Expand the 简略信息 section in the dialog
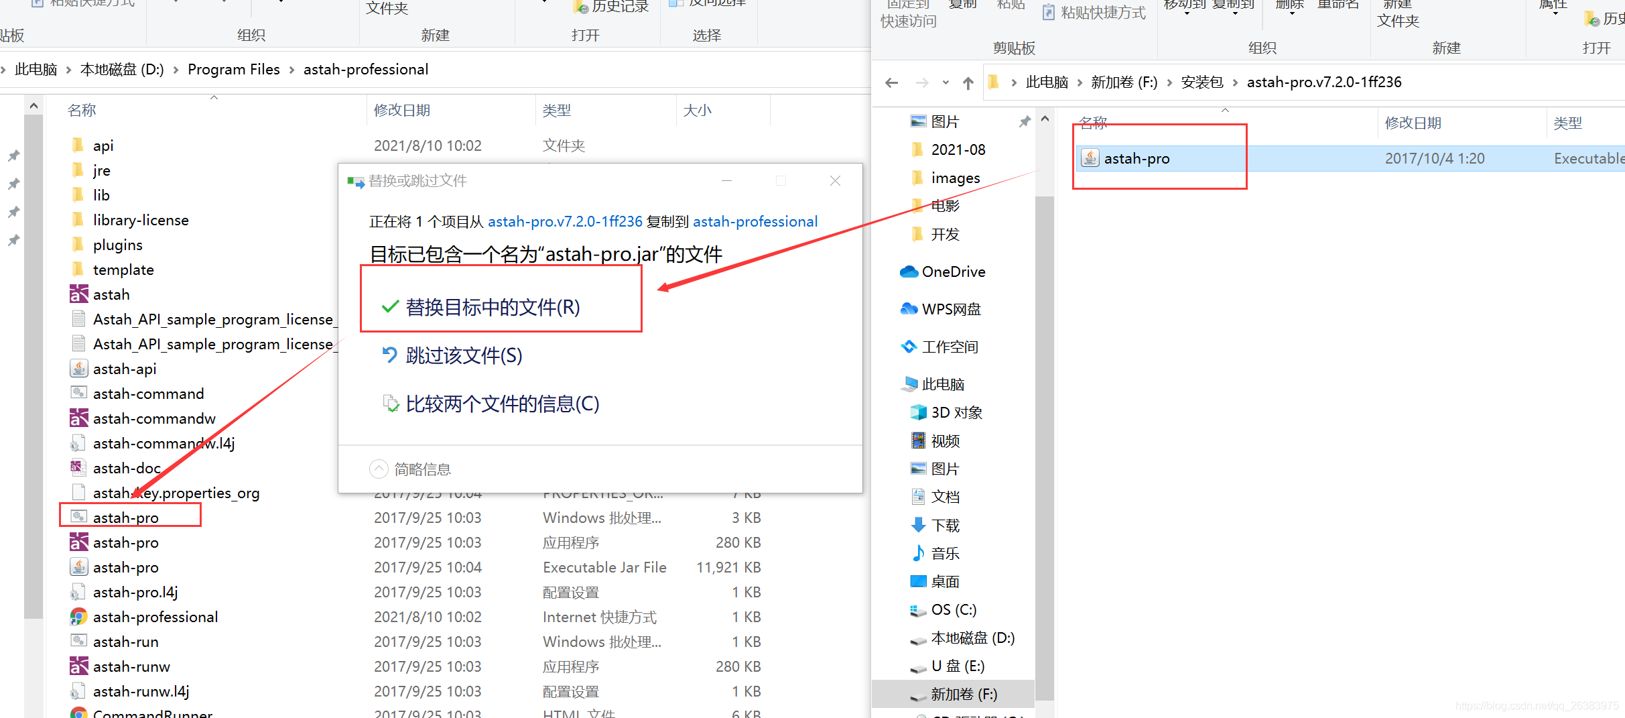This screenshot has height=718, width=1625. click(379, 469)
